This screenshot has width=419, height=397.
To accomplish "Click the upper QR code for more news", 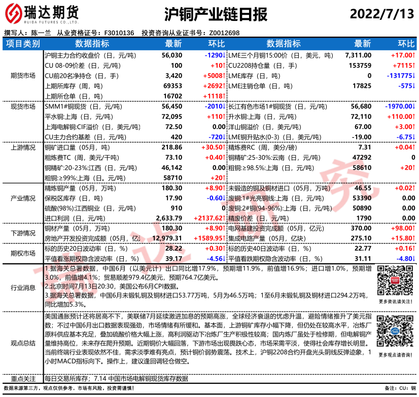I will coord(396,282).
